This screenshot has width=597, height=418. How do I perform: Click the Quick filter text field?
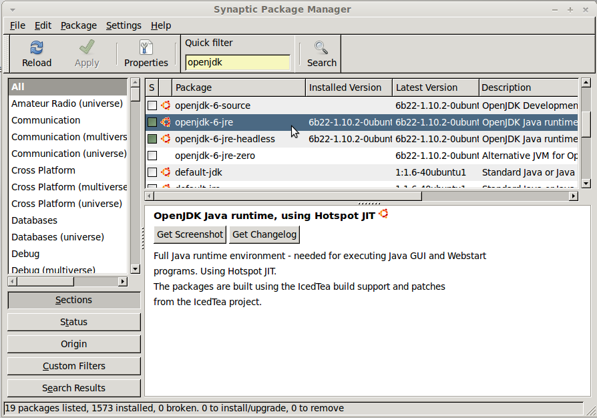[x=238, y=63]
